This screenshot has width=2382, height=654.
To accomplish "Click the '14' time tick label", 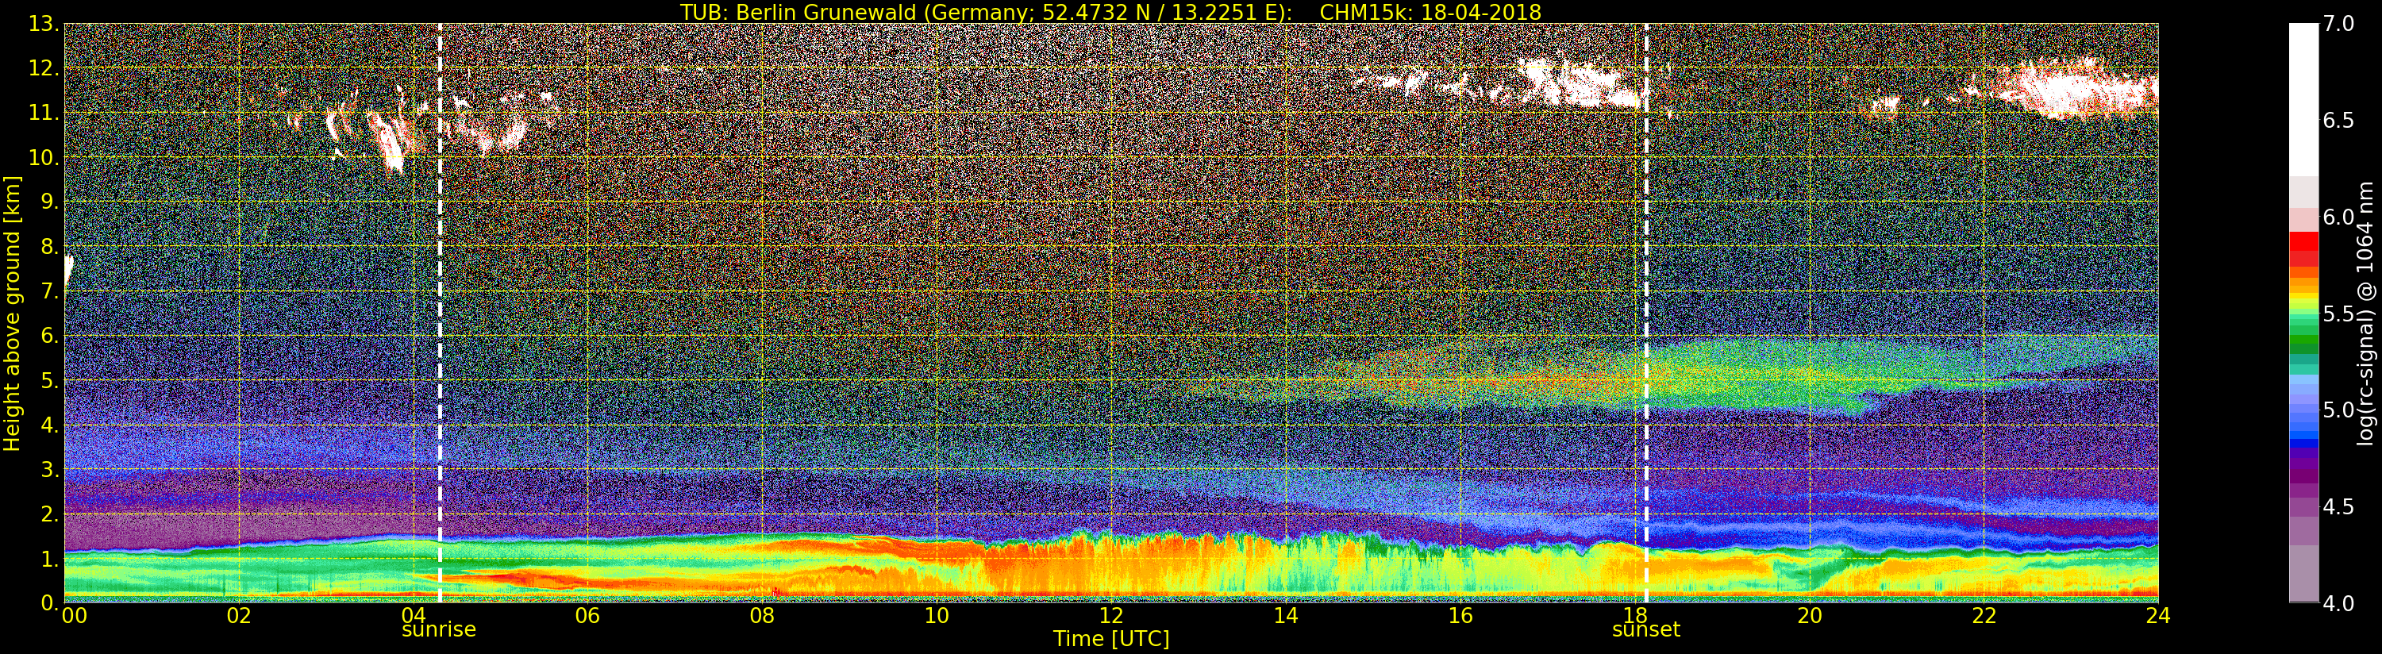I will click(1285, 615).
